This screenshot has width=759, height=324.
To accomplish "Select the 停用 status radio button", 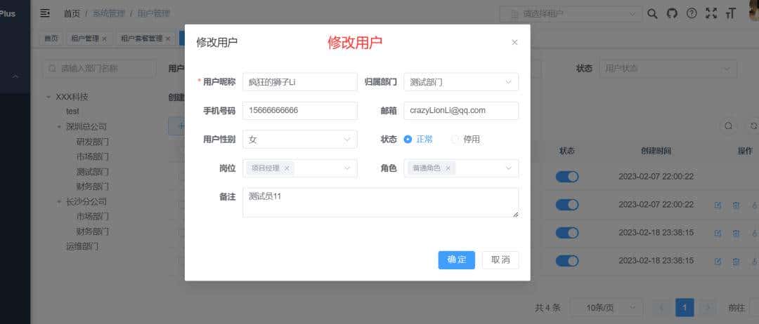I will point(455,140).
